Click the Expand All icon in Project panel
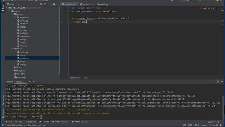225x127 pixels. click(x=45, y=4)
